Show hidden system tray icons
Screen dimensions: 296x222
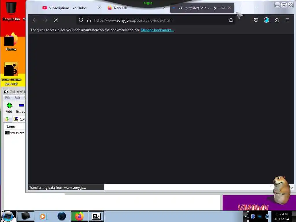click(246, 216)
